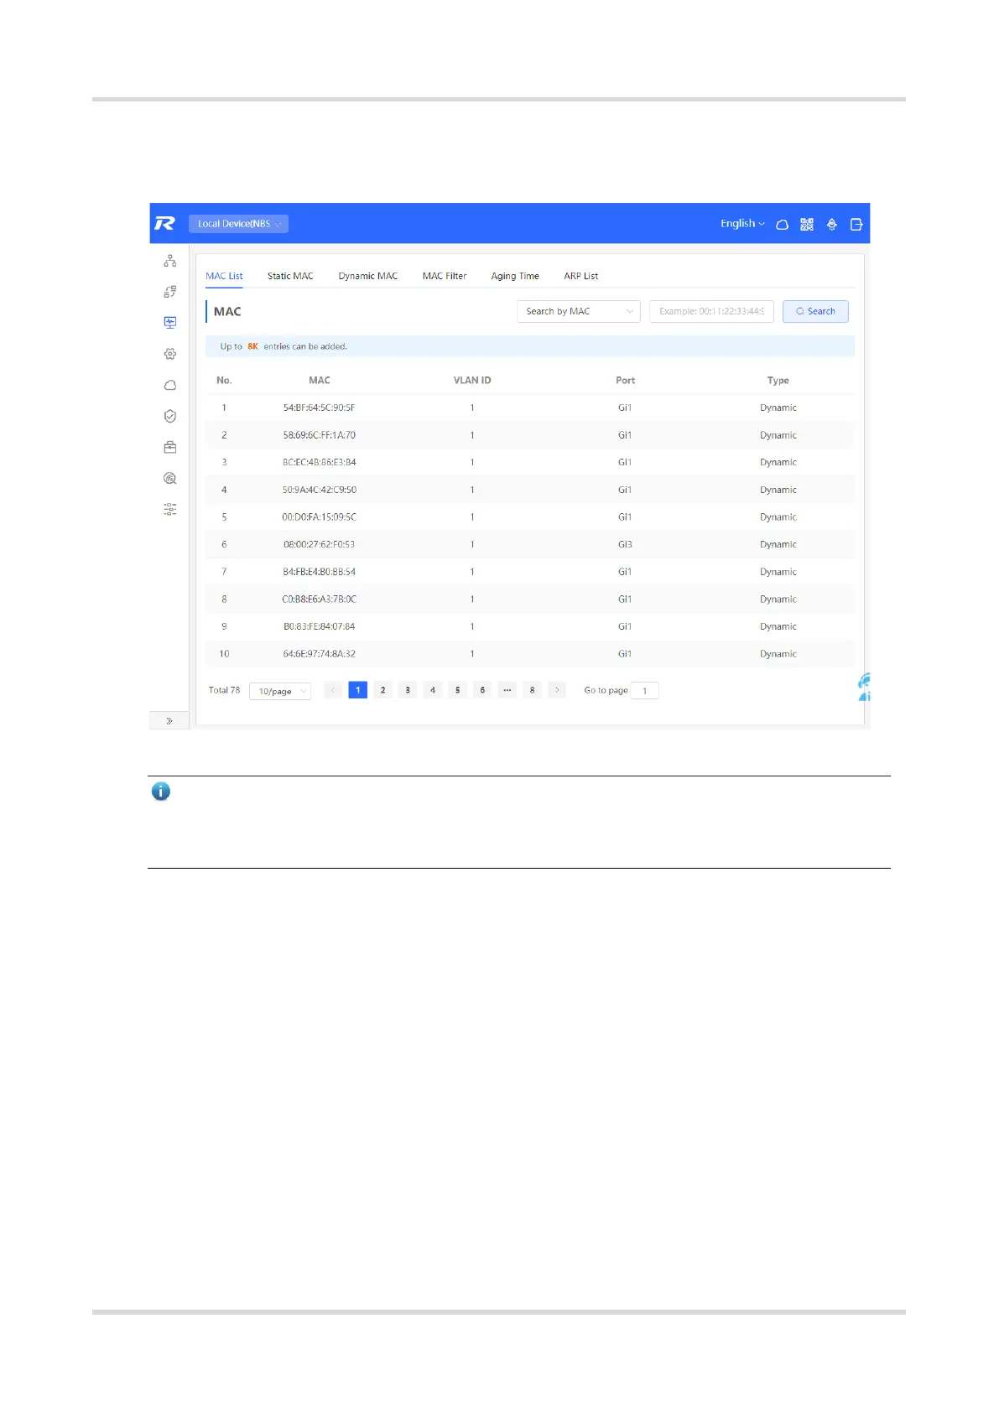The width and height of the screenshot is (999, 1412).
Task: Open the support assistant floating icon
Action: [x=864, y=687]
